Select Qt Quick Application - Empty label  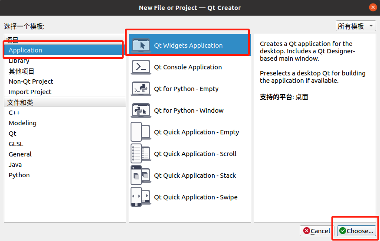[x=197, y=132]
